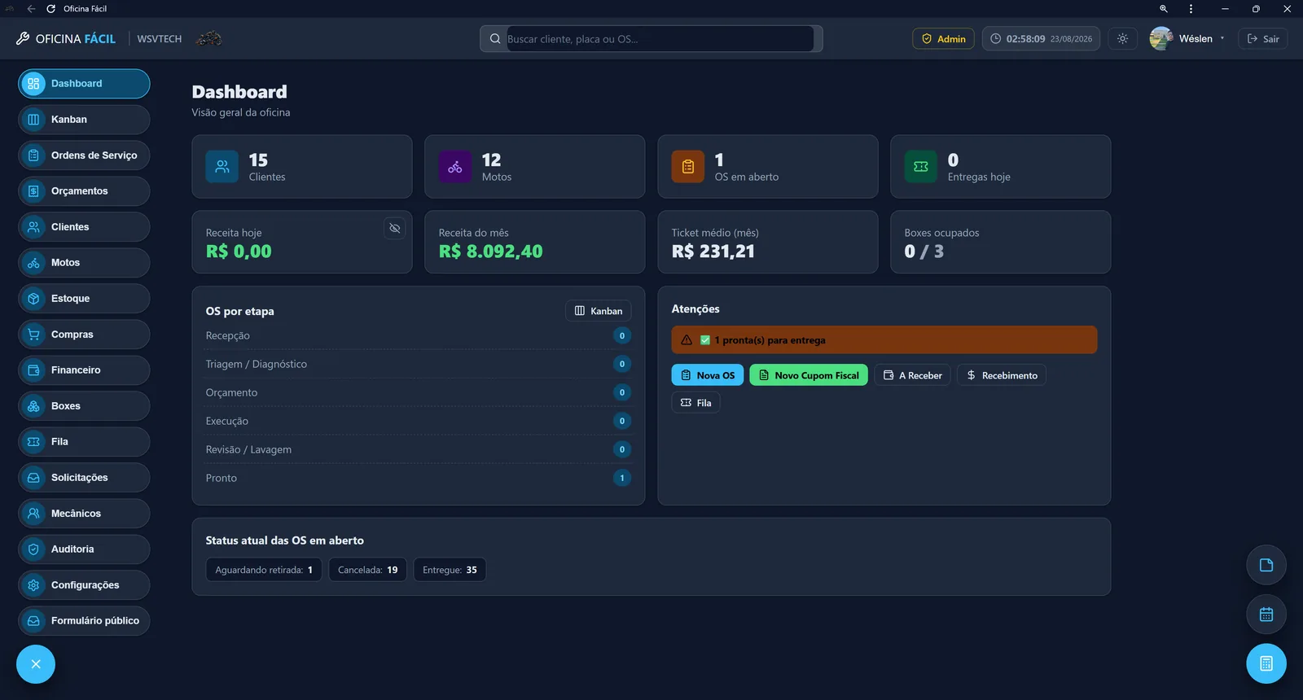The width and height of the screenshot is (1303, 700).
Task: Open Kanban button in OS por etapa
Action: coord(598,311)
